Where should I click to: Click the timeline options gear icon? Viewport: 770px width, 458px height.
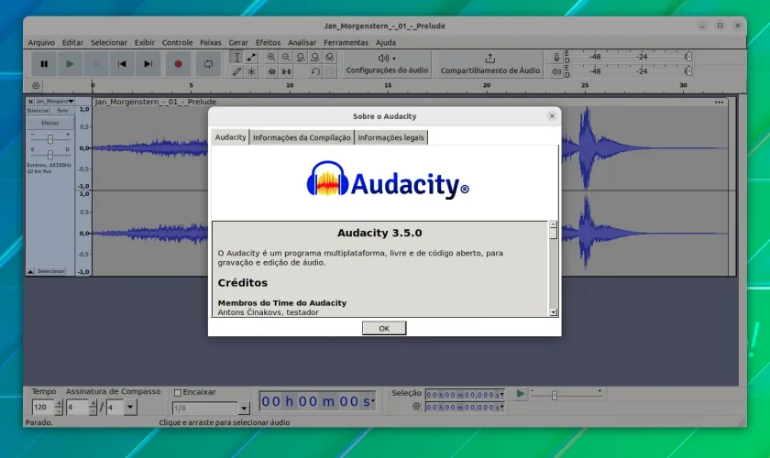[x=36, y=85]
